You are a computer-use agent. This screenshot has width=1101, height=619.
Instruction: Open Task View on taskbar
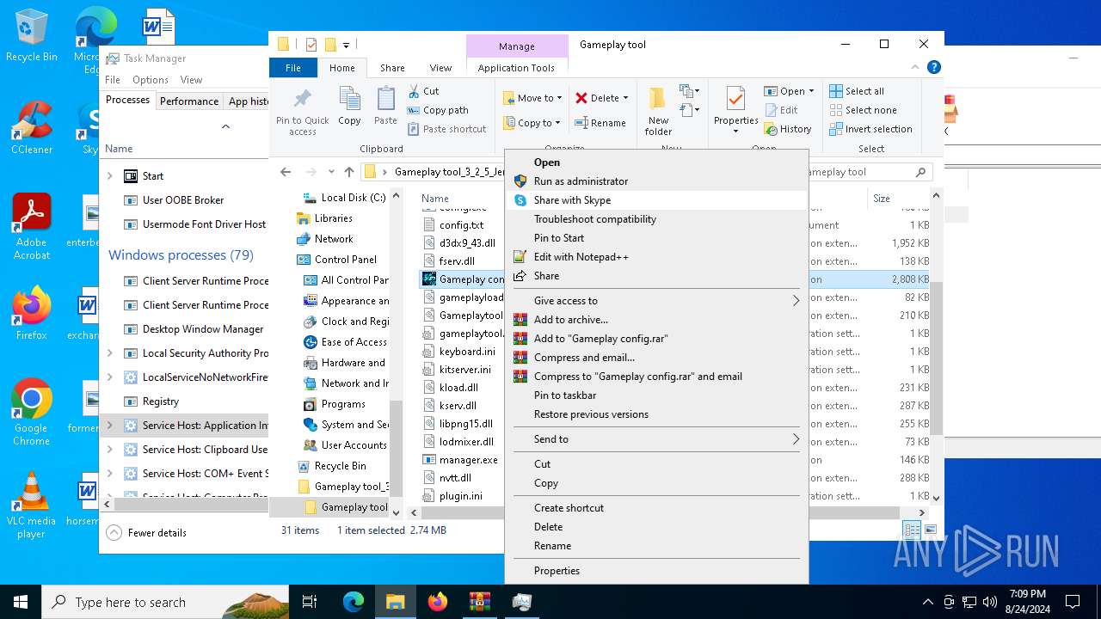click(311, 602)
